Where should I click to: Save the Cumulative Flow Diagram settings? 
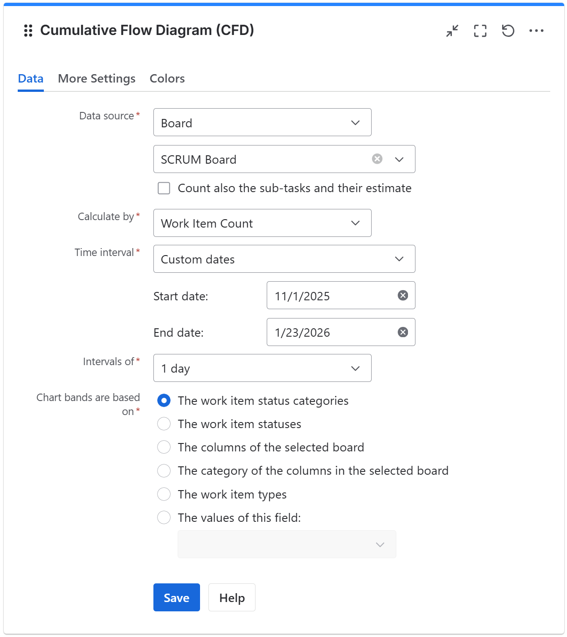point(176,597)
